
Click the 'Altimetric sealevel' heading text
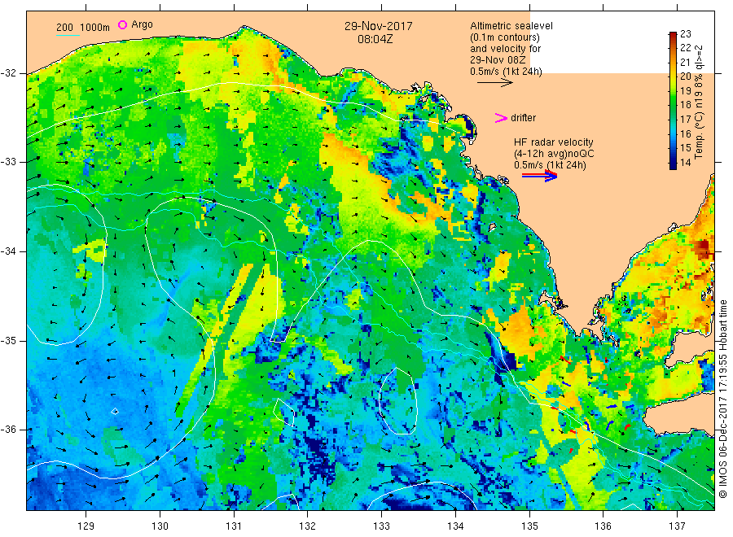coord(511,26)
